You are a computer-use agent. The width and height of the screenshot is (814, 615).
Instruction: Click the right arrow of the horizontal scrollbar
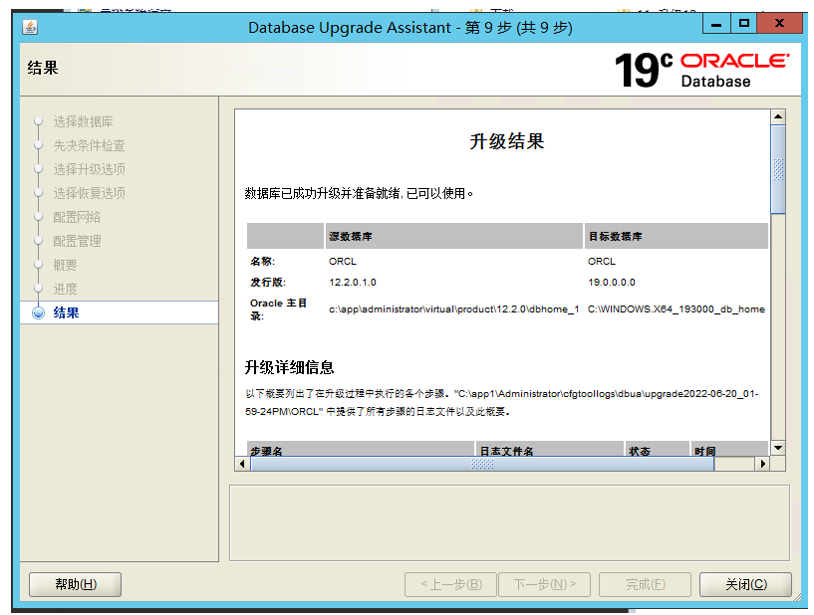tap(764, 463)
